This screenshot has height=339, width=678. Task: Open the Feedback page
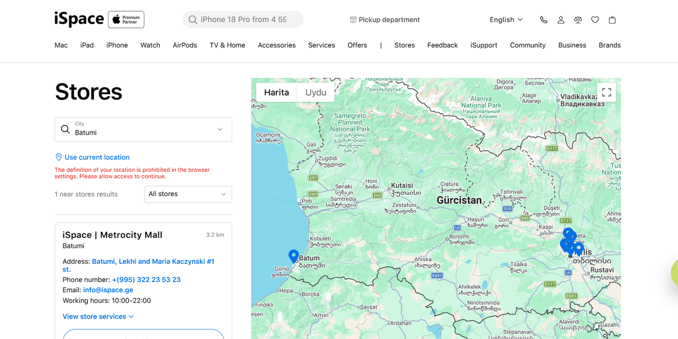tap(442, 45)
